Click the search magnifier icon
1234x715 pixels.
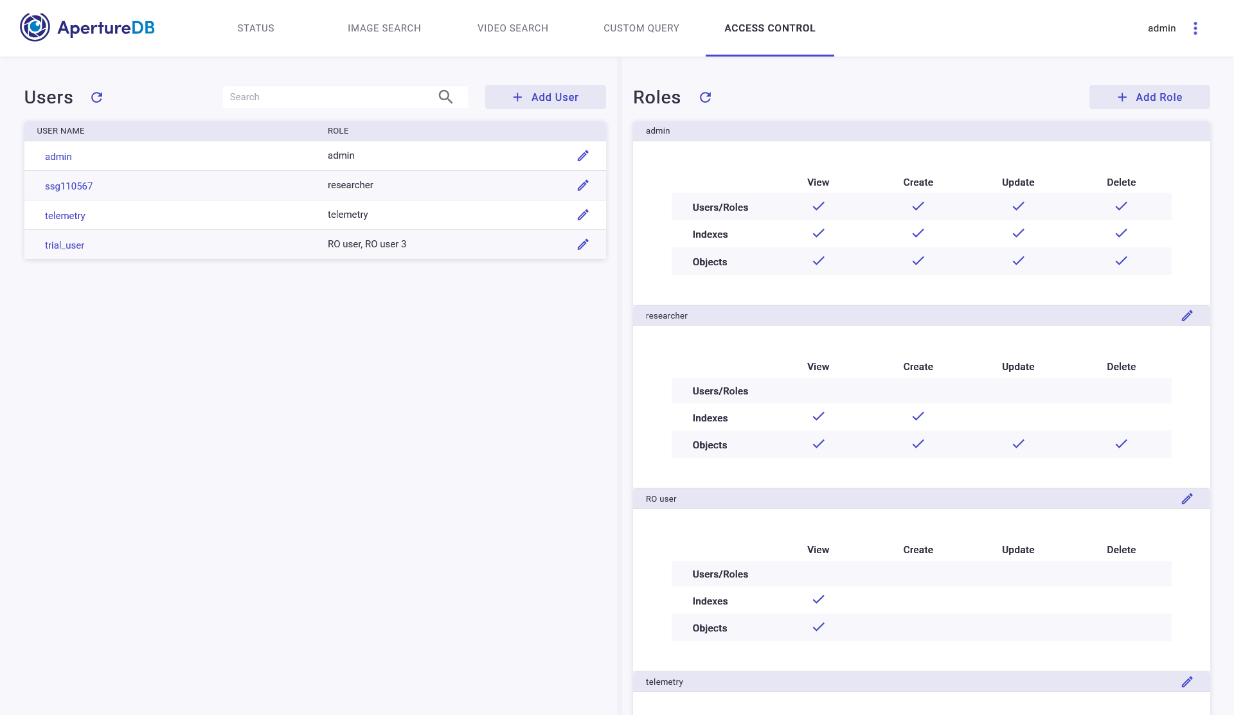pyautogui.click(x=445, y=97)
